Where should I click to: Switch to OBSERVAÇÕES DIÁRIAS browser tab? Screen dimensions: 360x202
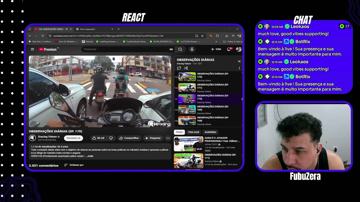click(x=52, y=29)
